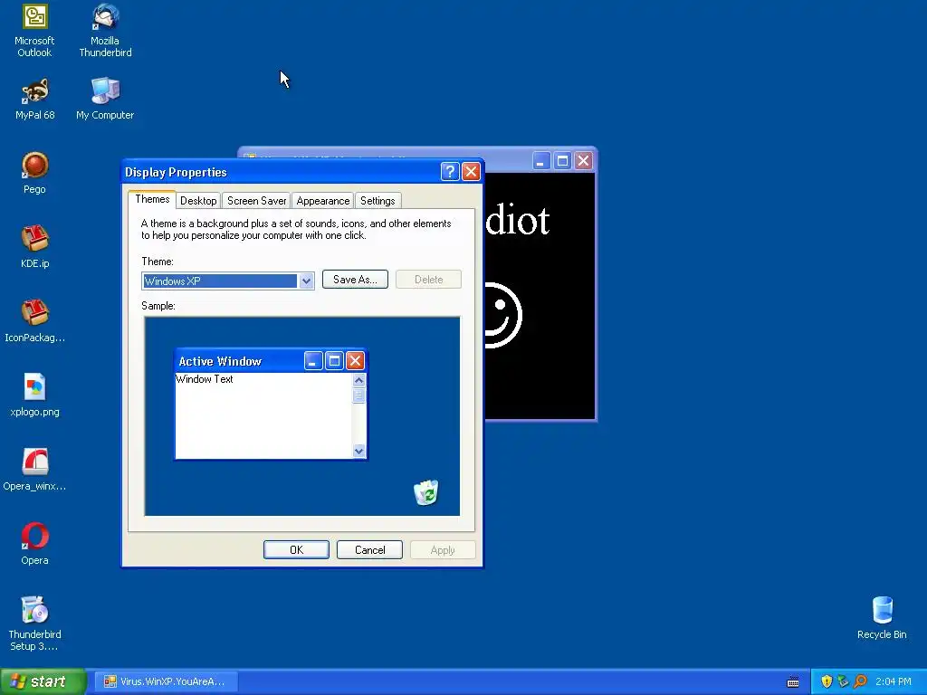
Task: Click the clock showing 2:04 PM
Action: [x=894, y=681]
